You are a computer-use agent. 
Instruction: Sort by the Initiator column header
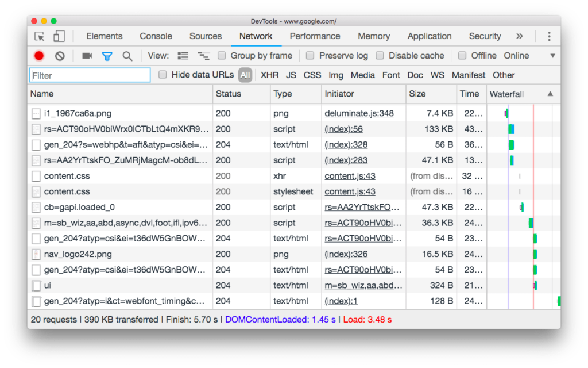(363, 94)
